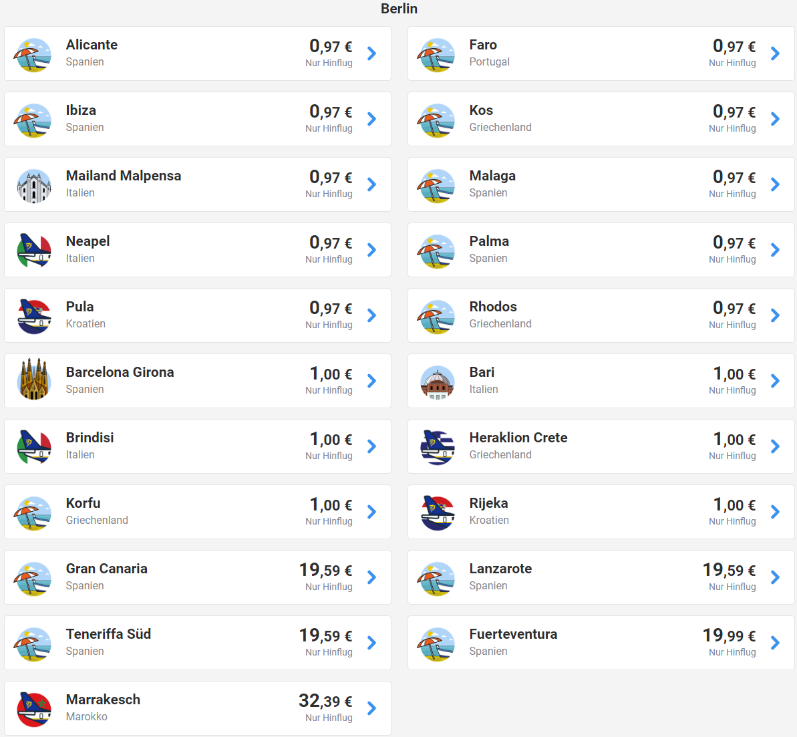Click the Greek flag plane icon for Heraklion Crete
The image size is (797, 737).
(x=437, y=448)
